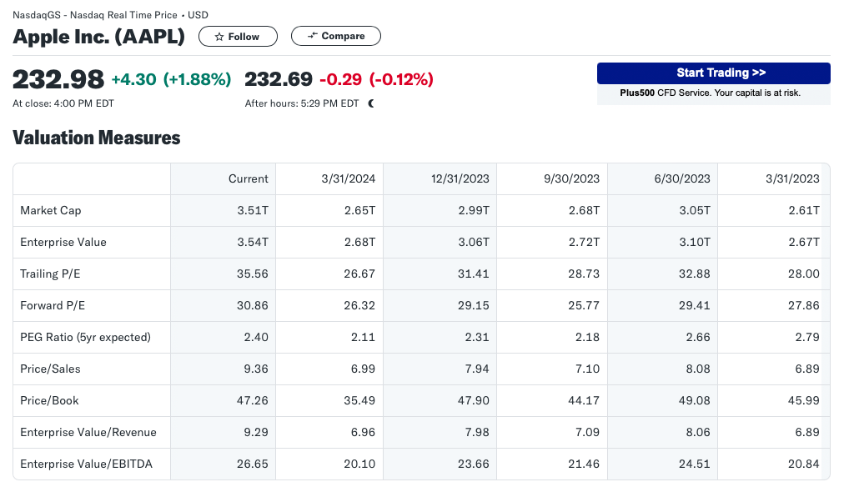
Task: Click the star icon in Follow button
Action: [219, 37]
